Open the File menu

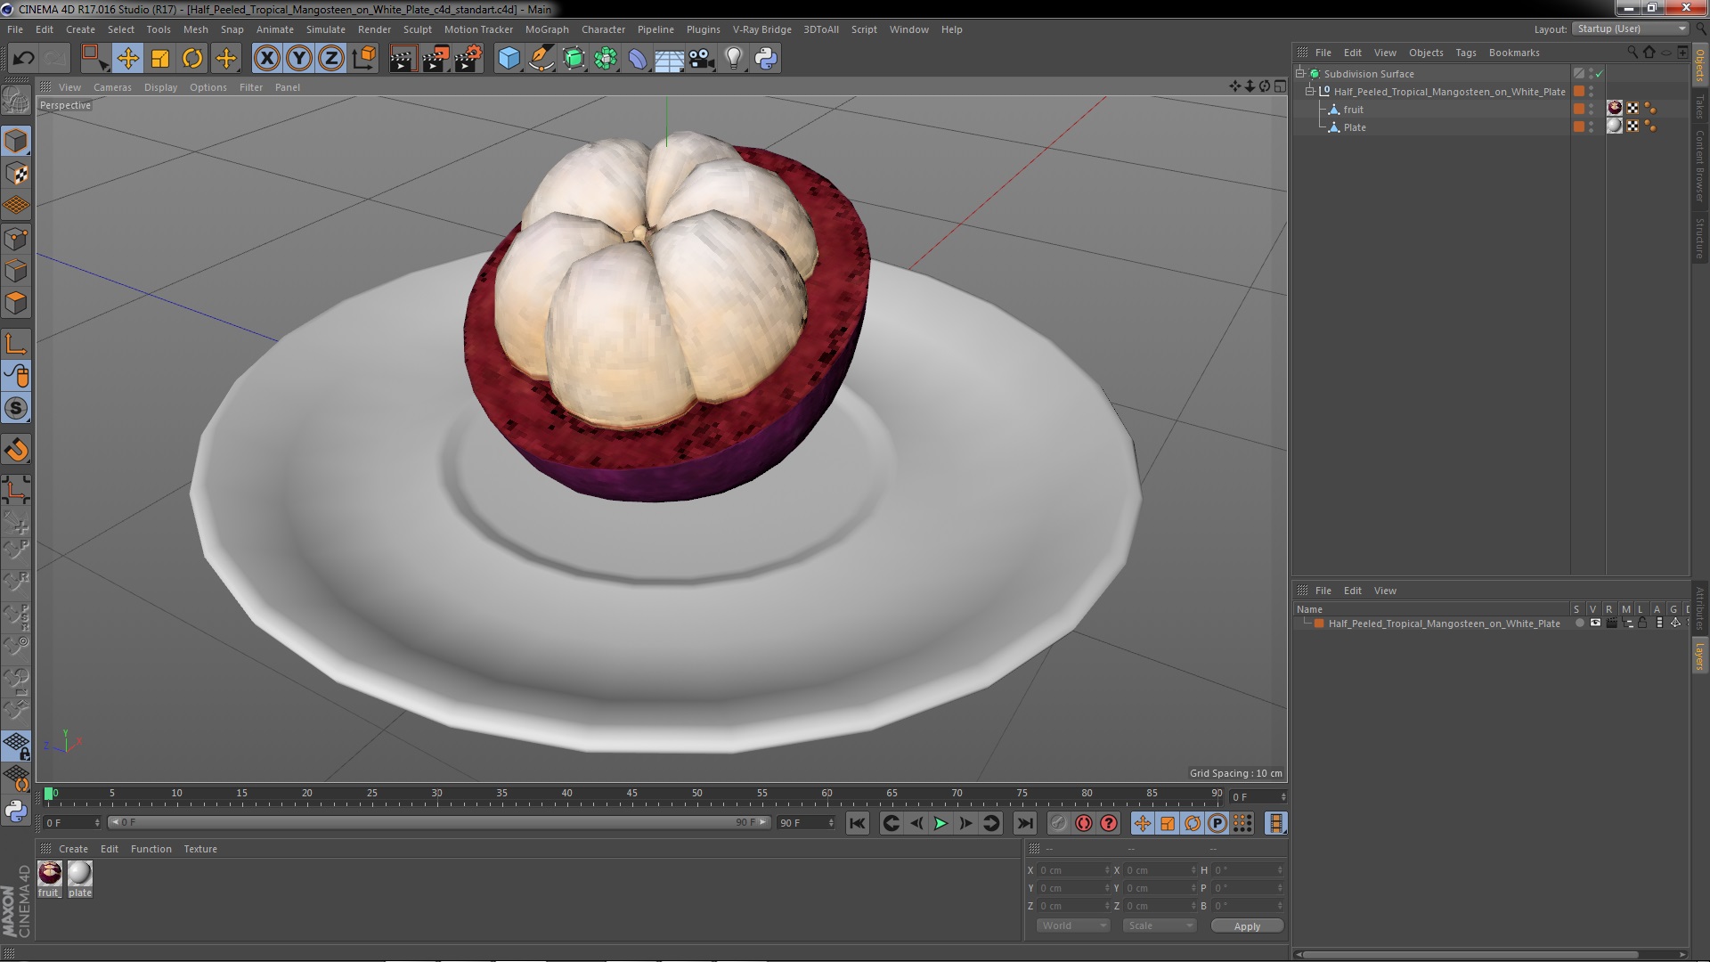click(x=15, y=29)
